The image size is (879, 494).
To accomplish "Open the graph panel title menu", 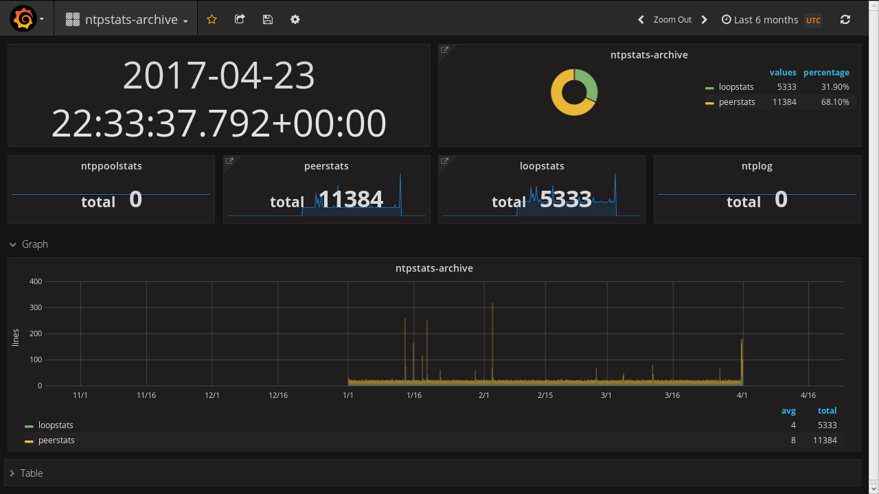I will [x=434, y=268].
